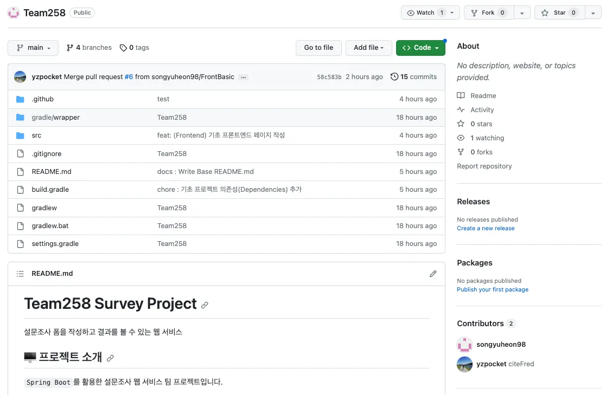Open the 4 branches link
The height and width of the screenshot is (395, 612).
[89, 48]
